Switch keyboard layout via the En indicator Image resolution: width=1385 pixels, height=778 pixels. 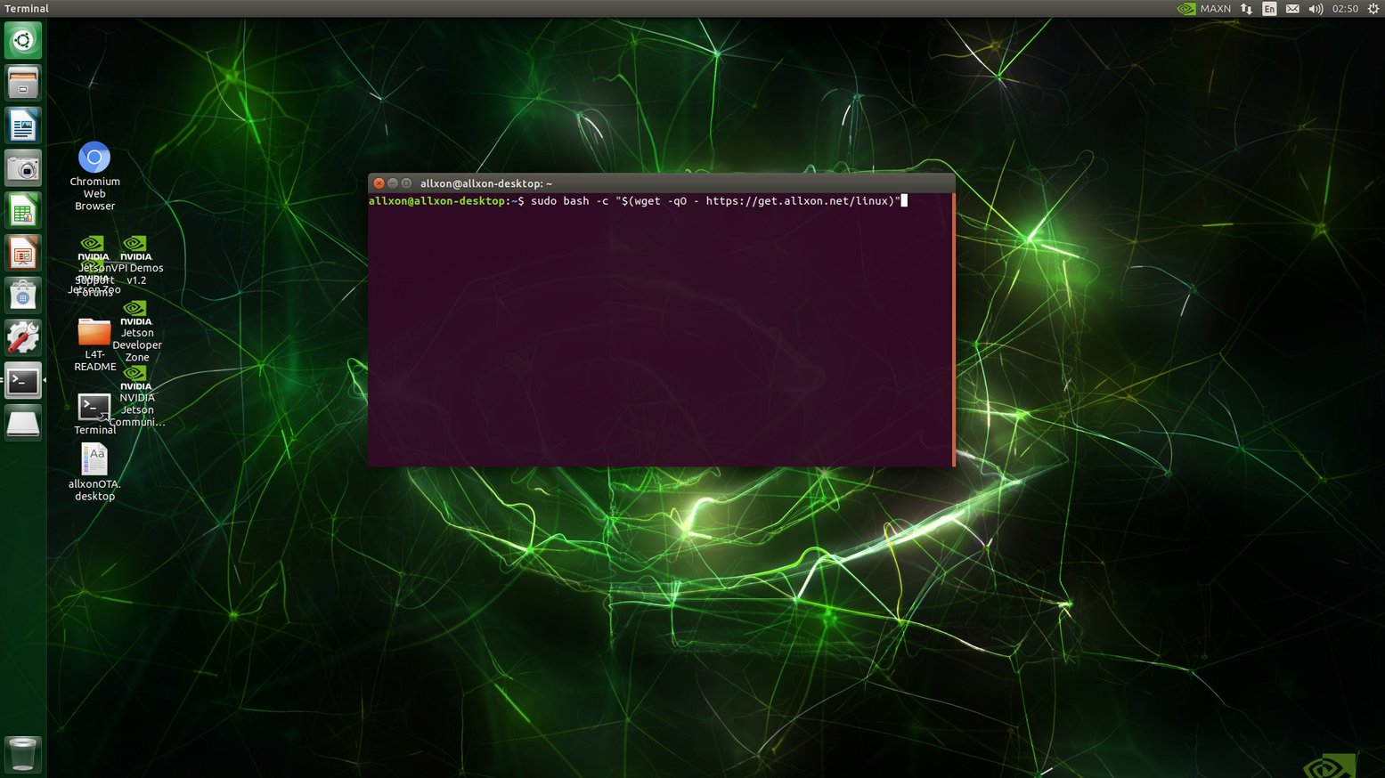[x=1268, y=8]
